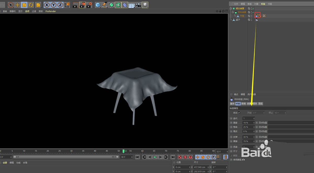Open the Object Manager 文件 menu
Image resolution: width=314 pixels, height=173 pixels.
236,4
